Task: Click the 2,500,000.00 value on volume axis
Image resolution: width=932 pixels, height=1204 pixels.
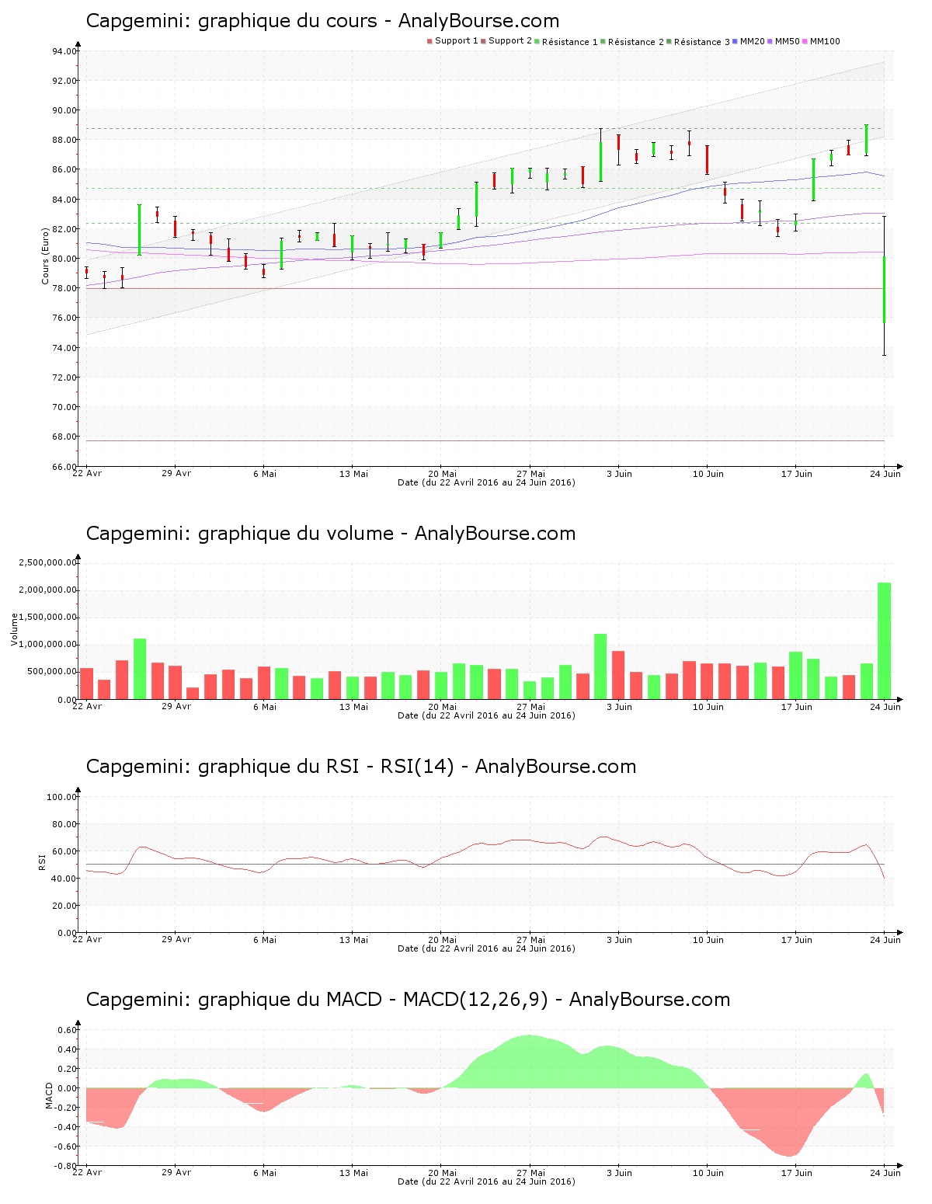Action: coord(48,562)
